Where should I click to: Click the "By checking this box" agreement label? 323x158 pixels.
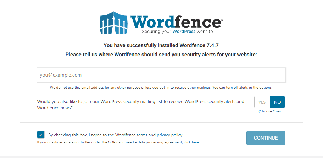(92, 135)
